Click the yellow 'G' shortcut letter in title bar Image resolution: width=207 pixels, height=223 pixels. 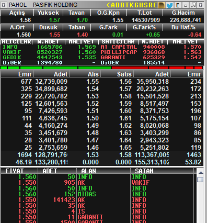[136, 5]
